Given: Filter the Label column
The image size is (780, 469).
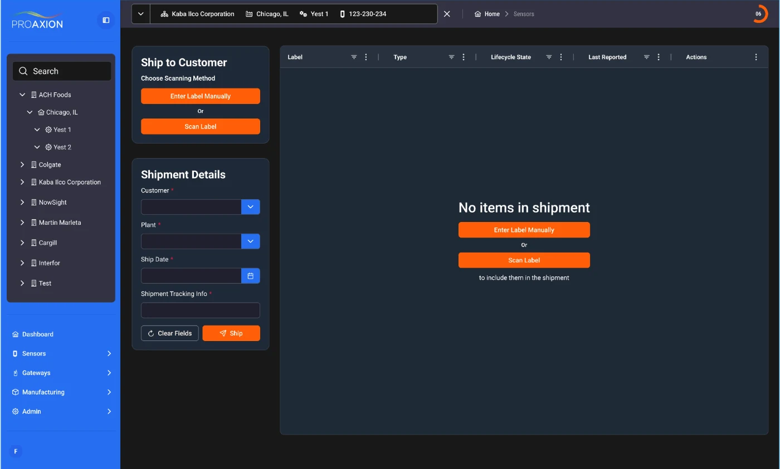Looking at the screenshot, I should point(354,57).
